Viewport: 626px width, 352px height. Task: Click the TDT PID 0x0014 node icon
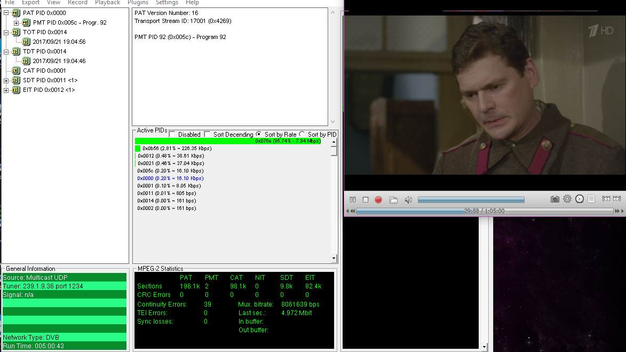click(x=15, y=51)
